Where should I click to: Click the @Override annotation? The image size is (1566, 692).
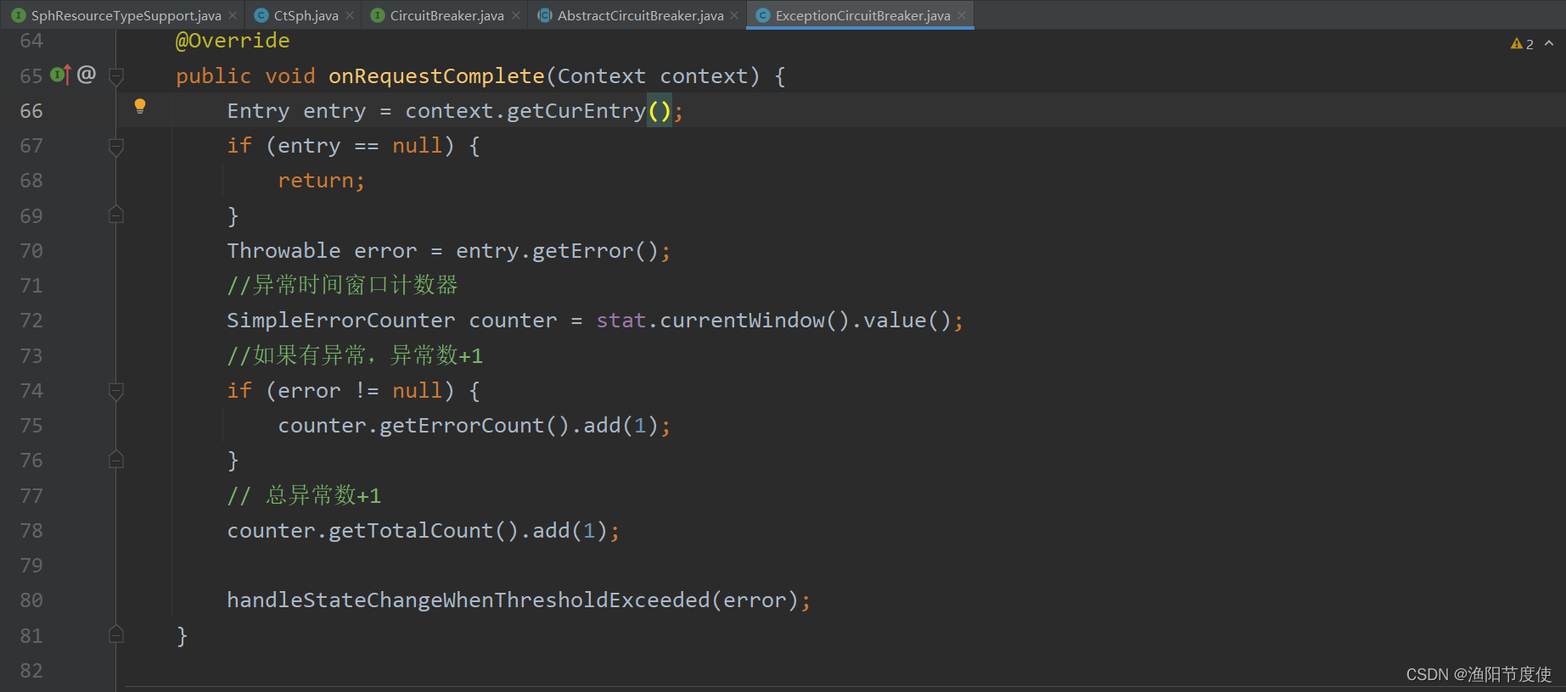tap(233, 41)
